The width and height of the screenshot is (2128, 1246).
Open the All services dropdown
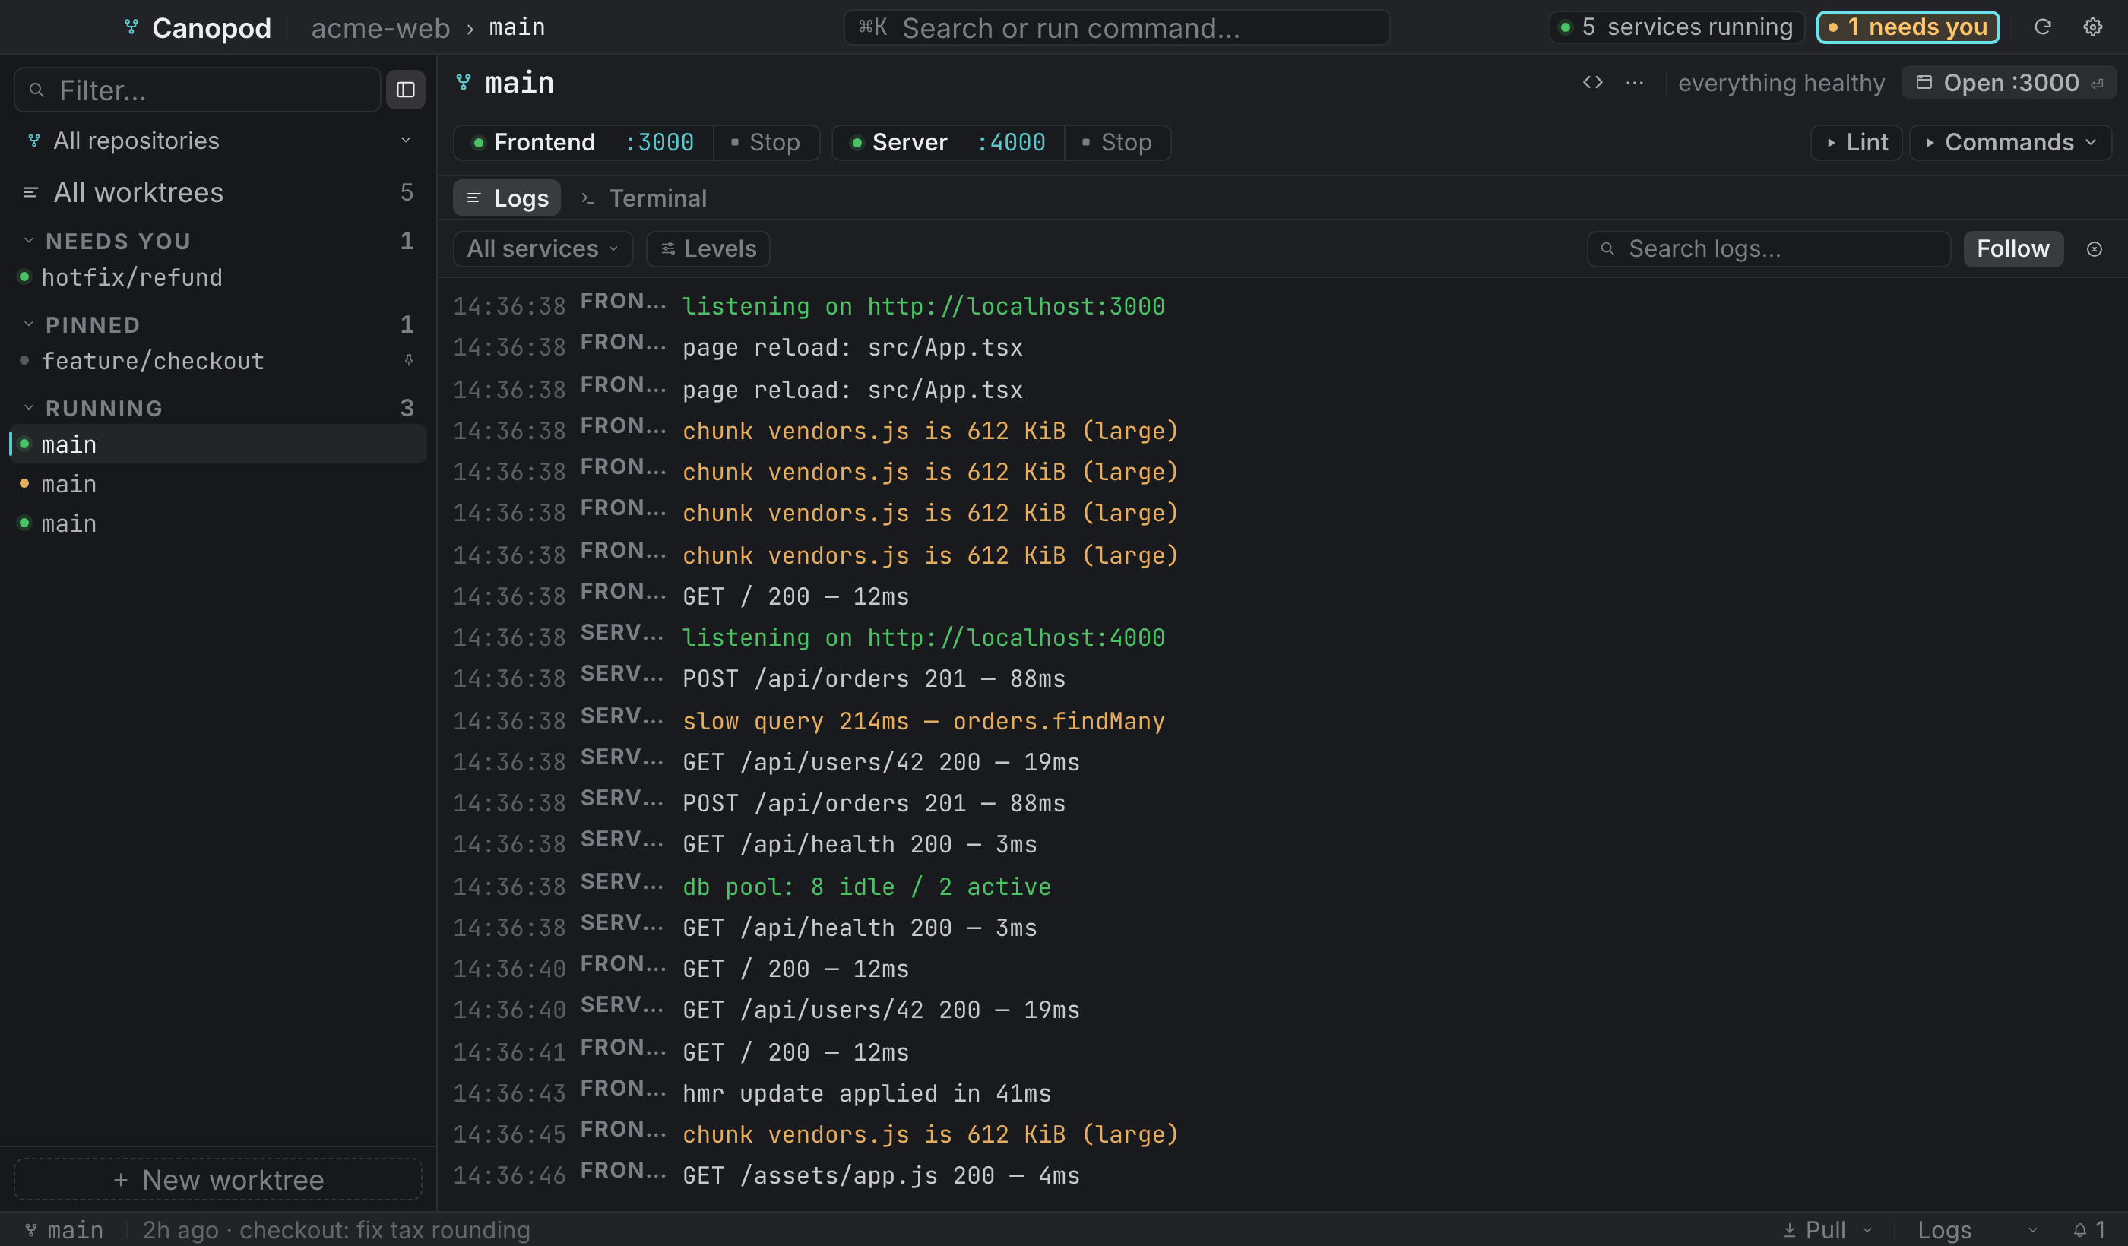pos(543,249)
